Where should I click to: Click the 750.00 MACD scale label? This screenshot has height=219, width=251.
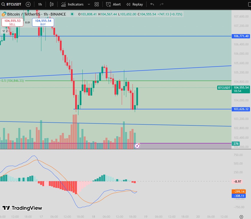[x=238, y=155]
